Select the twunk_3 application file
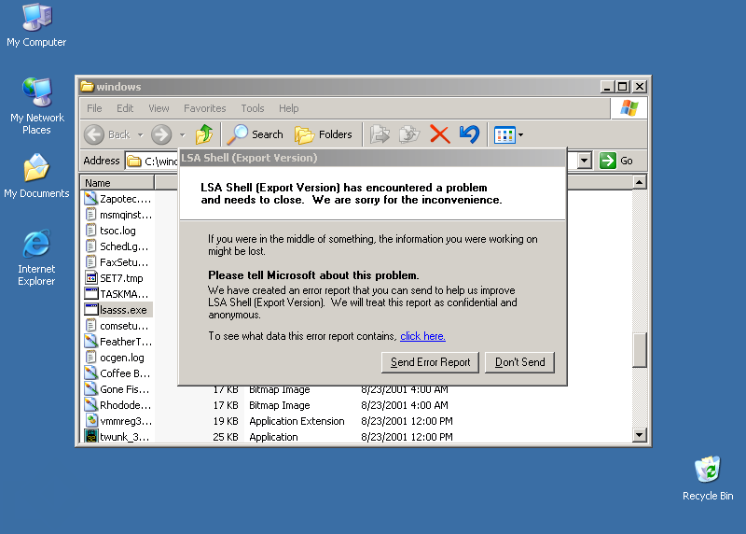The image size is (746, 534). click(x=117, y=437)
